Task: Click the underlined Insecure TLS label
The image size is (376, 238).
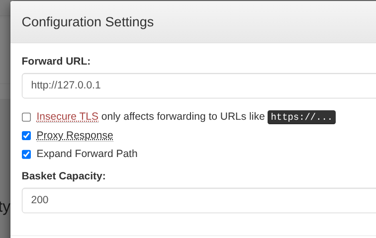Action: tap(68, 117)
